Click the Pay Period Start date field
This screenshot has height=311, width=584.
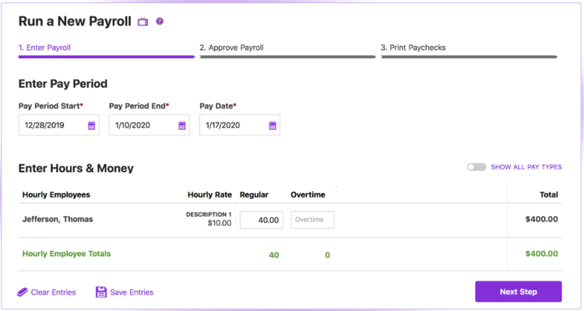click(x=59, y=125)
